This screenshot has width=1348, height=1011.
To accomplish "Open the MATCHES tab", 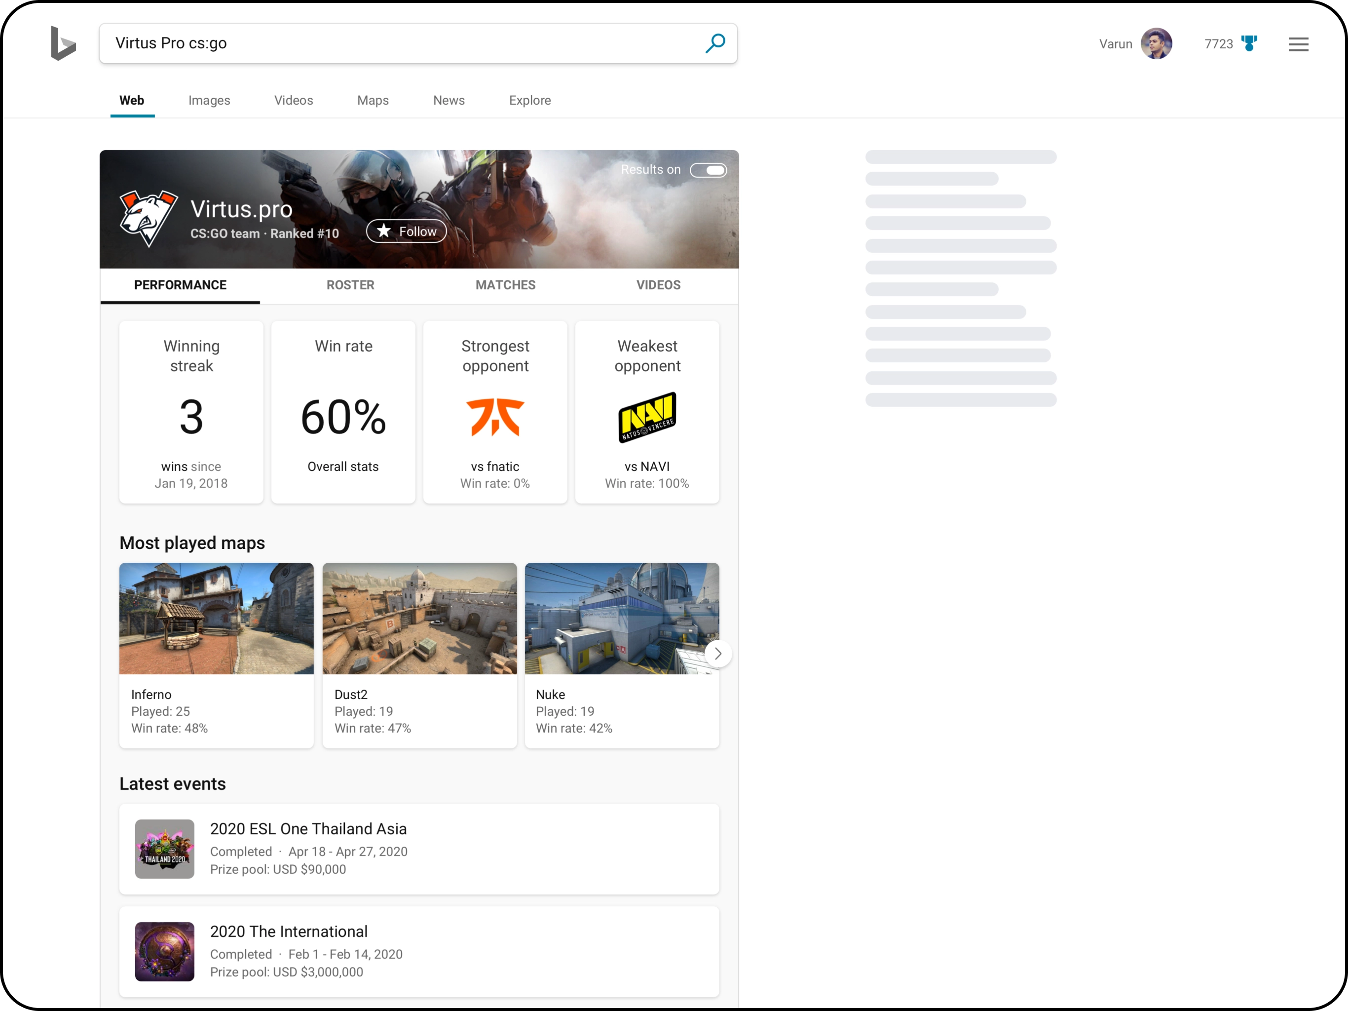I will (505, 285).
